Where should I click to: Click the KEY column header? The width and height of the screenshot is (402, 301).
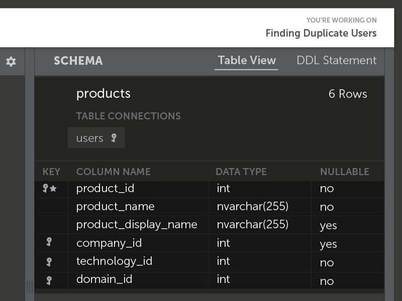tap(51, 172)
